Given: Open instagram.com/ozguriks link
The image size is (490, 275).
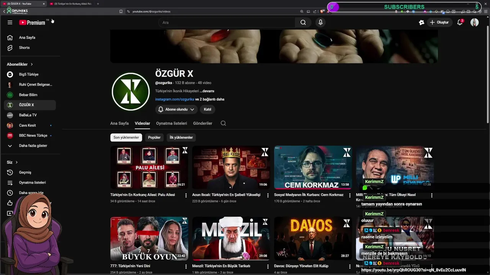Looking at the screenshot, I should [x=175, y=99].
